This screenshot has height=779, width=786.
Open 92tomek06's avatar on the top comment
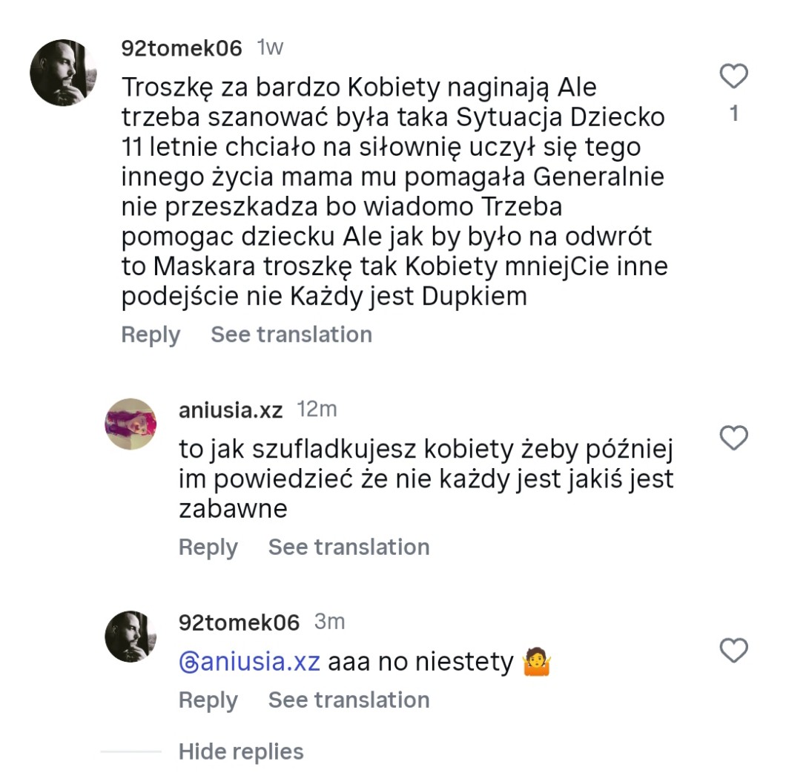[63, 73]
